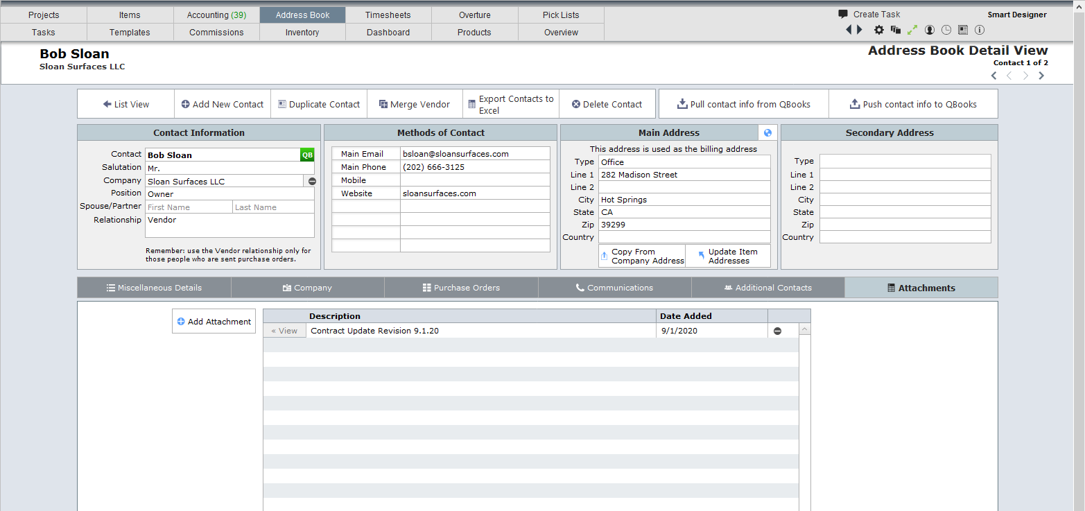Click the Website label dropdown
1085x511 pixels.
[x=366, y=193]
